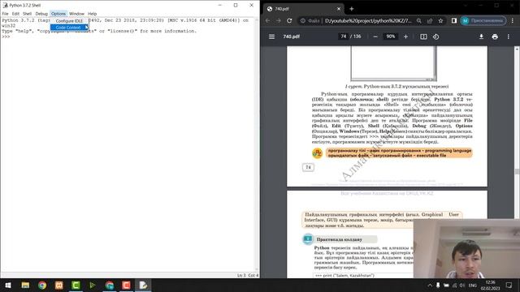The width and height of the screenshot is (520, 292).
Task: Open the Help menu in Python Shell
Action: [92, 14]
